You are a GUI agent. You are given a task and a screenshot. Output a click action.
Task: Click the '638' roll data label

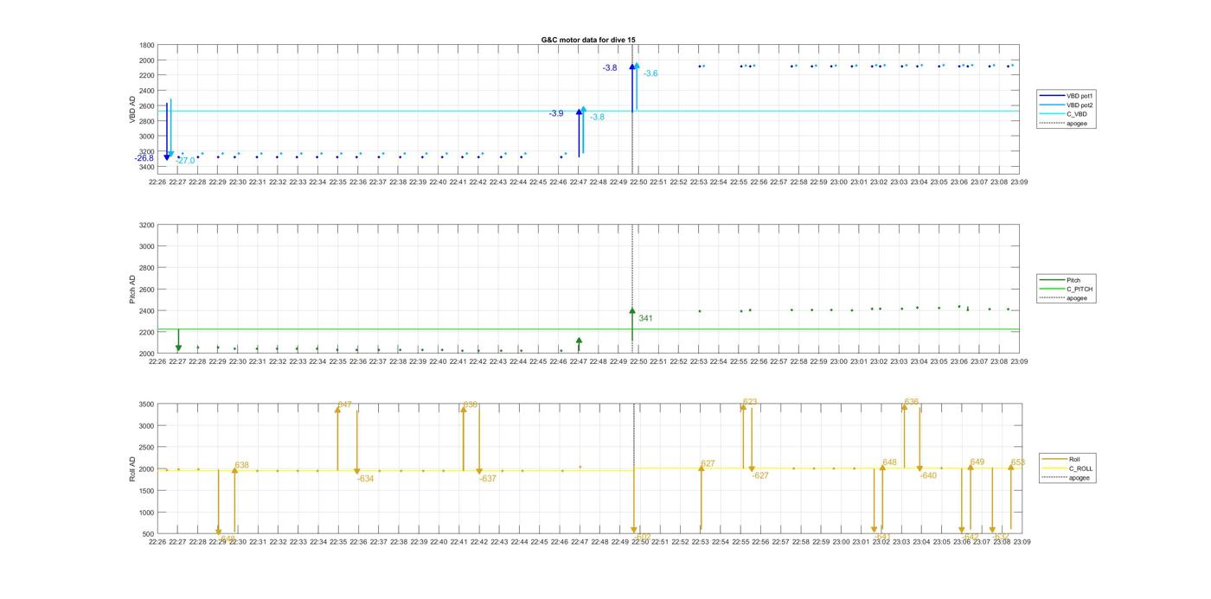tap(241, 465)
